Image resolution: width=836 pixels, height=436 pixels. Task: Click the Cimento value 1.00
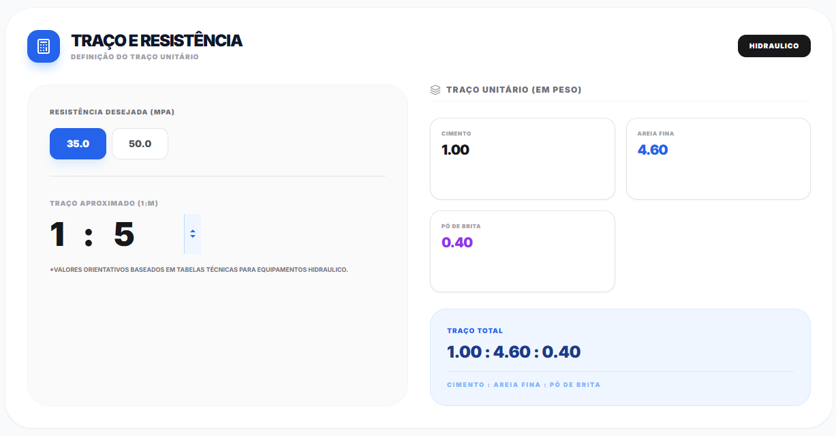pos(455,150)
